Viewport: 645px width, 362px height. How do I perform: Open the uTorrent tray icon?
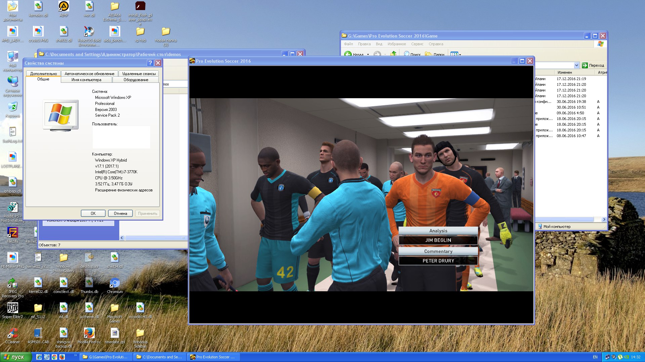620,357
